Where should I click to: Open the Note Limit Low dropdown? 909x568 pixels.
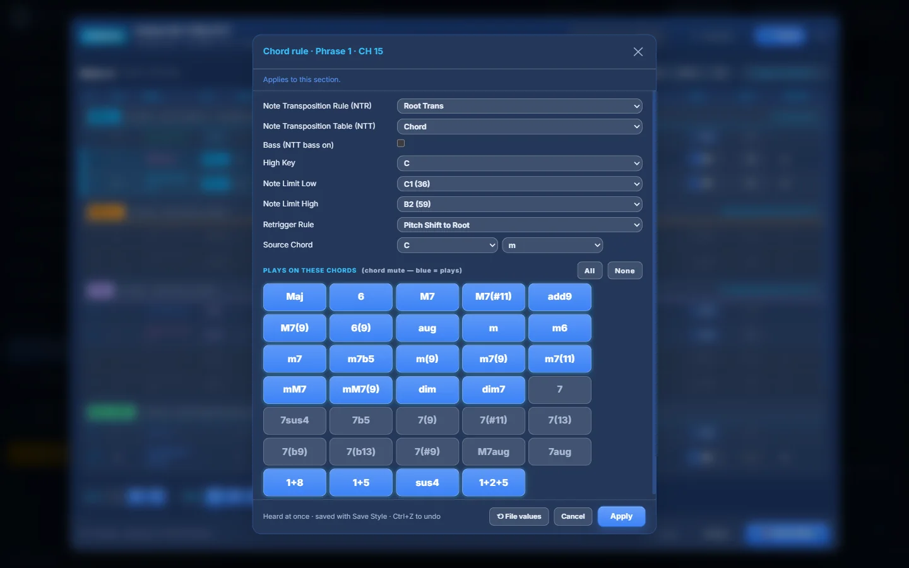tap(520, 184)
